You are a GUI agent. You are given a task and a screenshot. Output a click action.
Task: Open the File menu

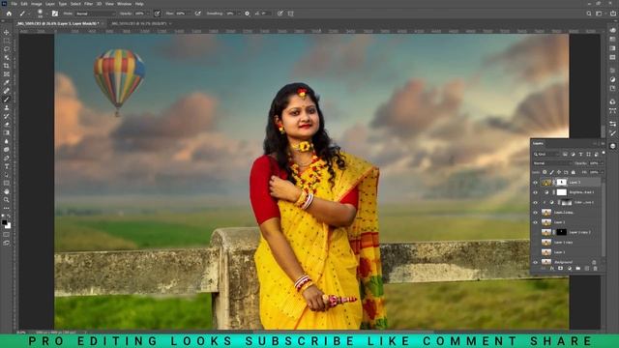[x=14, y=4]
